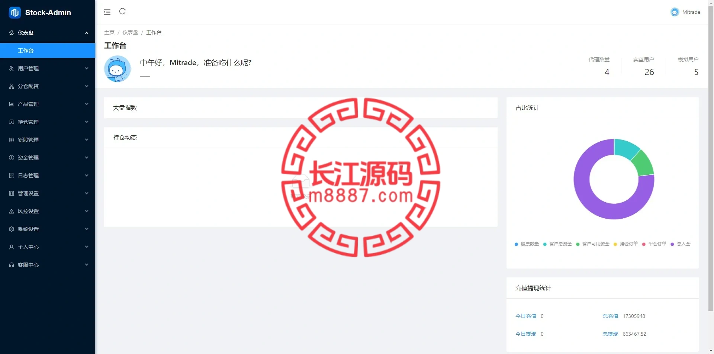Expand the 分仓配资 menu arrow

(87, 86)
